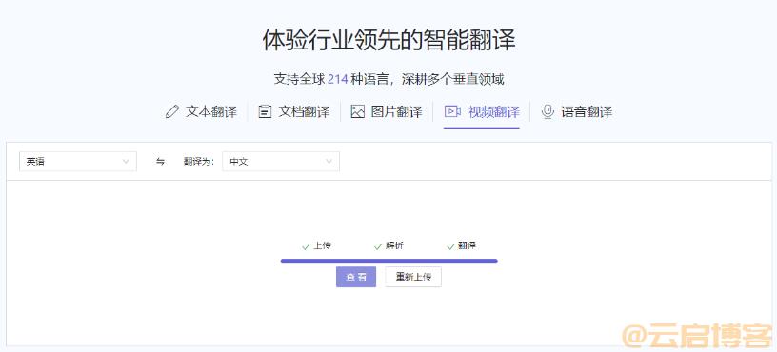Click the 翻译 step label in progress
The height and width of the screenshot is (352, 777).
tap(467, 245)
